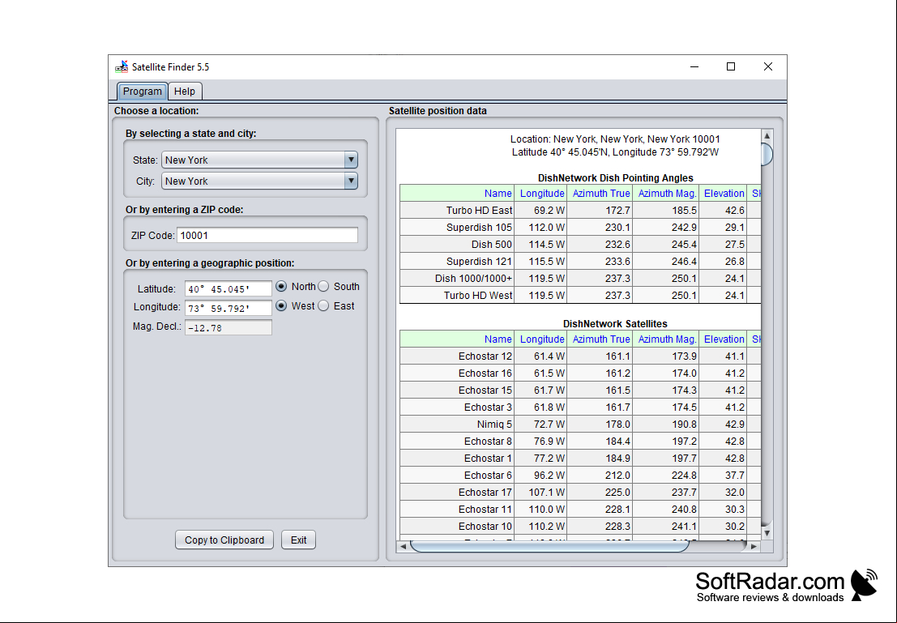Click the Copy to Clipboard button

pos(224,540)
